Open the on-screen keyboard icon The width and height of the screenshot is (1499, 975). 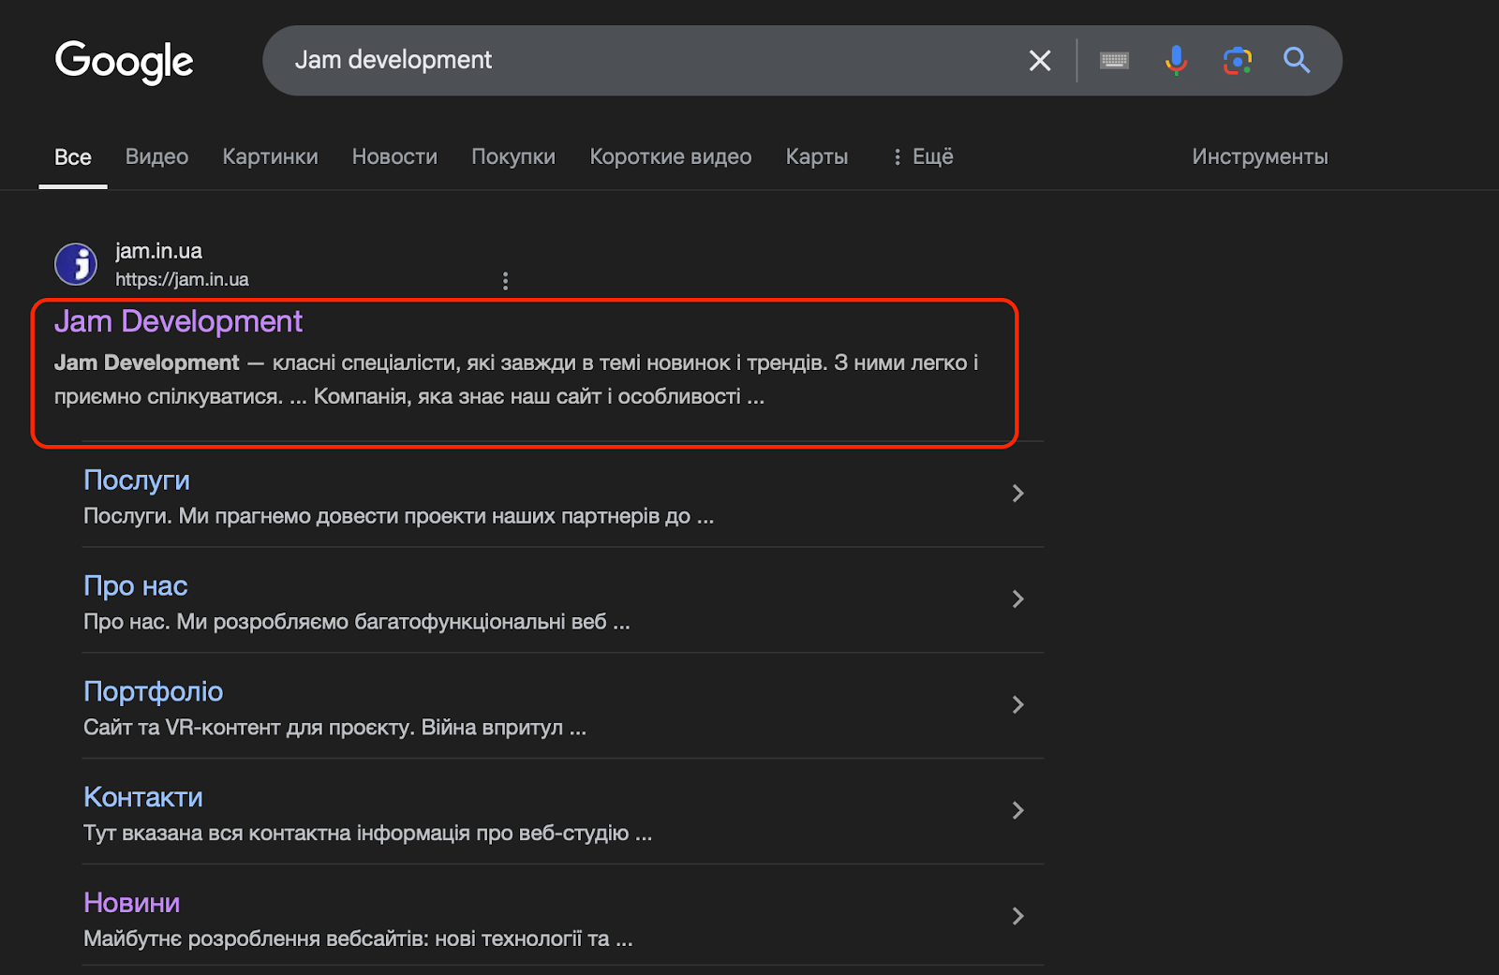(x=1114, y=61)
